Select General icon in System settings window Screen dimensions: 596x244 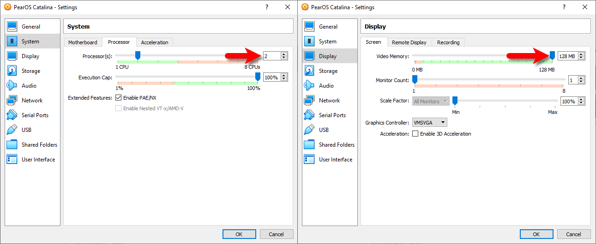[12, 27]
